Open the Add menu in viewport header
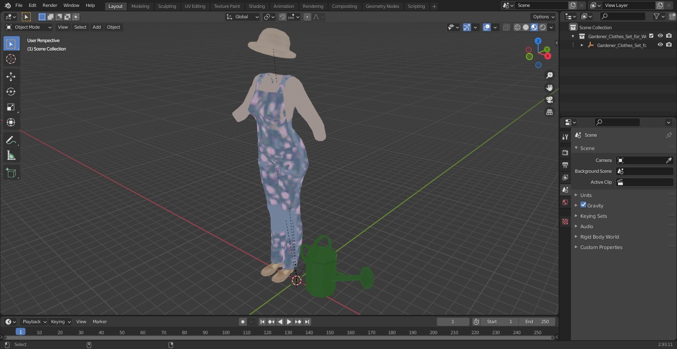Screen dimensions: 677x349 click(97, 27)
